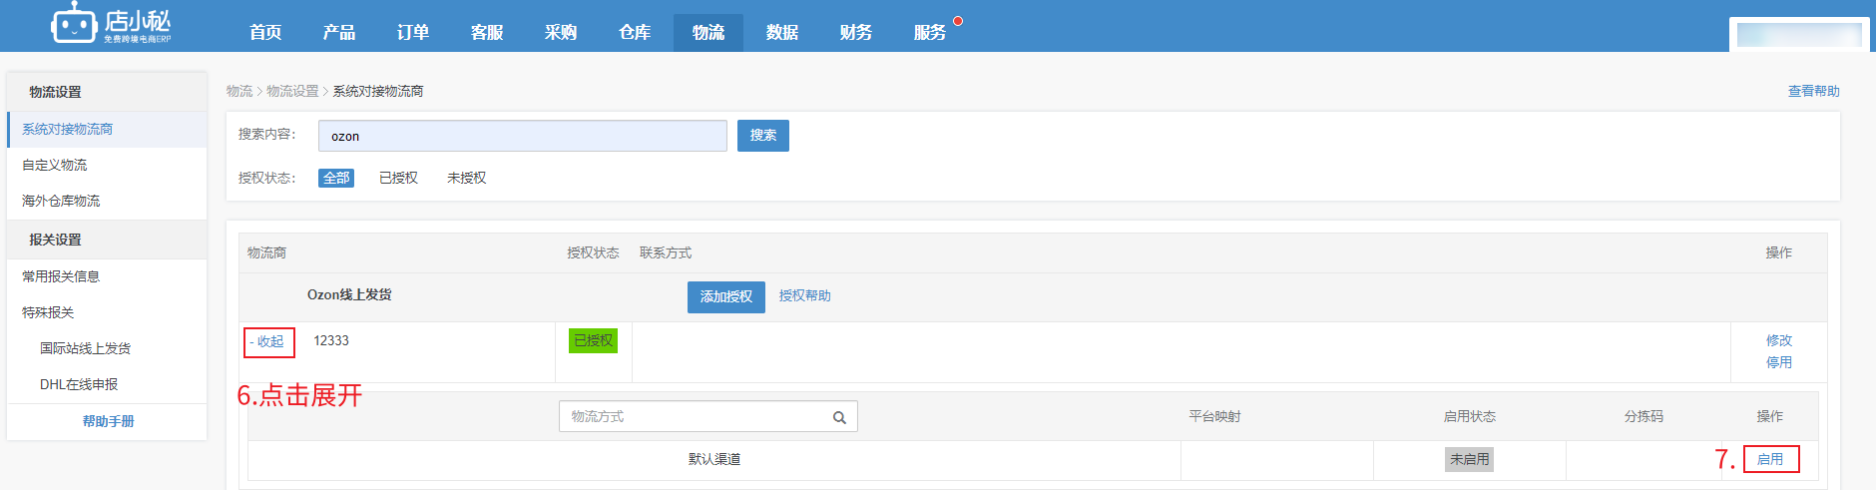Click the 默认渠道 row text
Screen dimensions: 1876x490
[x=714, y=459]
